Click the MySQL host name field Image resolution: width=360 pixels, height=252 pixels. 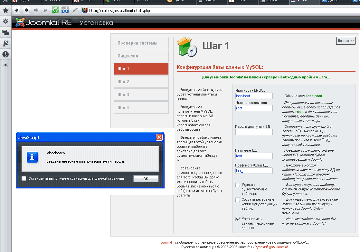(254, 96)
